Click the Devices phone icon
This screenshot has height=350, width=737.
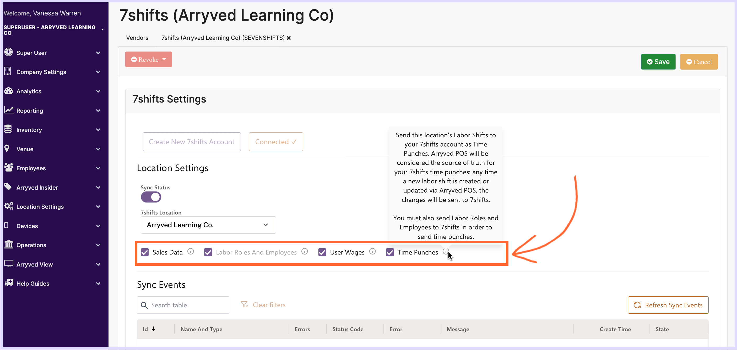coord(6,225)
